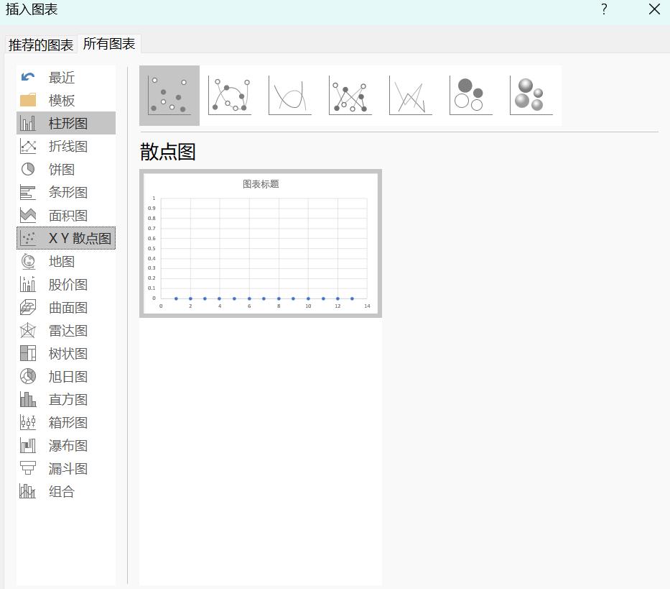The height and width of the screenshot is (589, 670).
Task: Select the 饼图 pie chart category
Action: (x=66, y=170)
